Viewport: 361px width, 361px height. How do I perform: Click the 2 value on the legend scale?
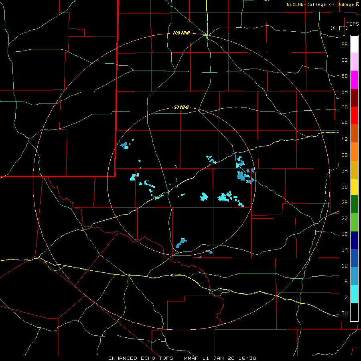(x=346, y=298)
